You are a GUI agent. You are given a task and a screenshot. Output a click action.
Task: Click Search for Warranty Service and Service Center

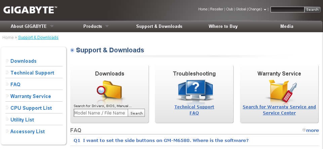click(279, 110)
